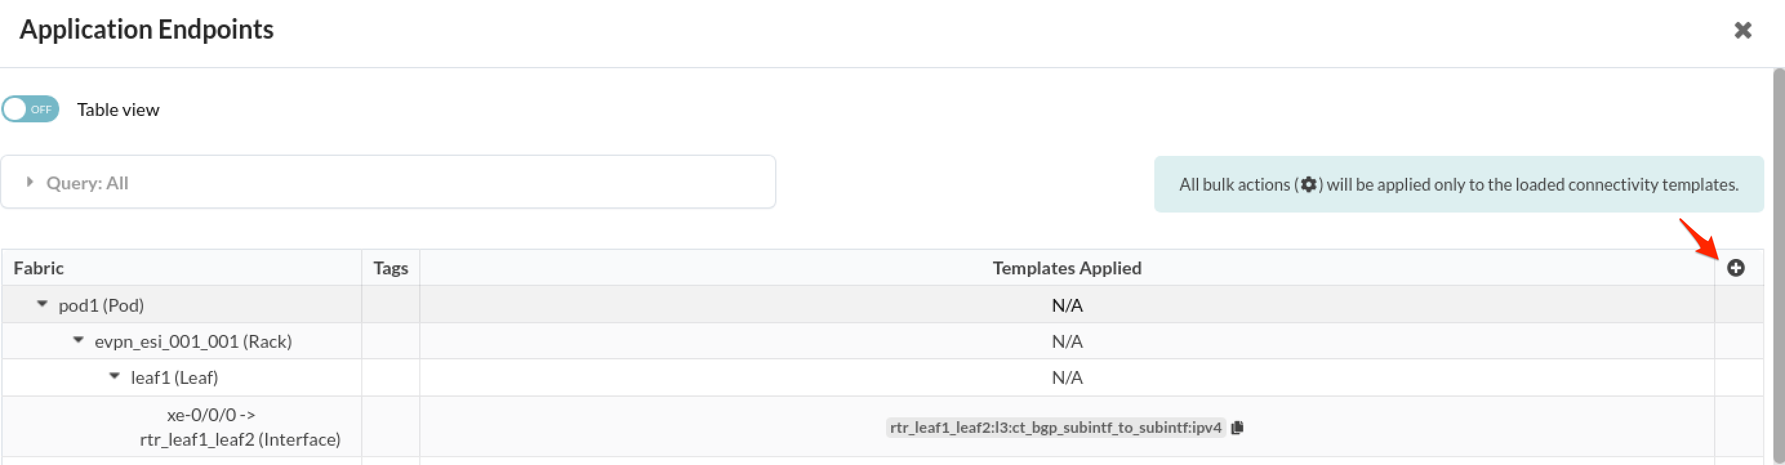Close the Application Endpoints panel
This screenshot has width=1785, height=465.
1744,30
